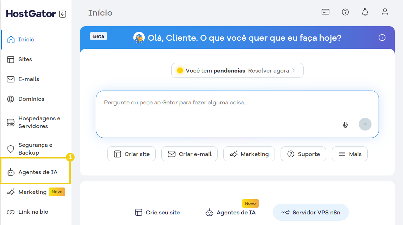Screen dimensions: 403x225
Task: Open the help question mark icon
Action: point(345,12)
